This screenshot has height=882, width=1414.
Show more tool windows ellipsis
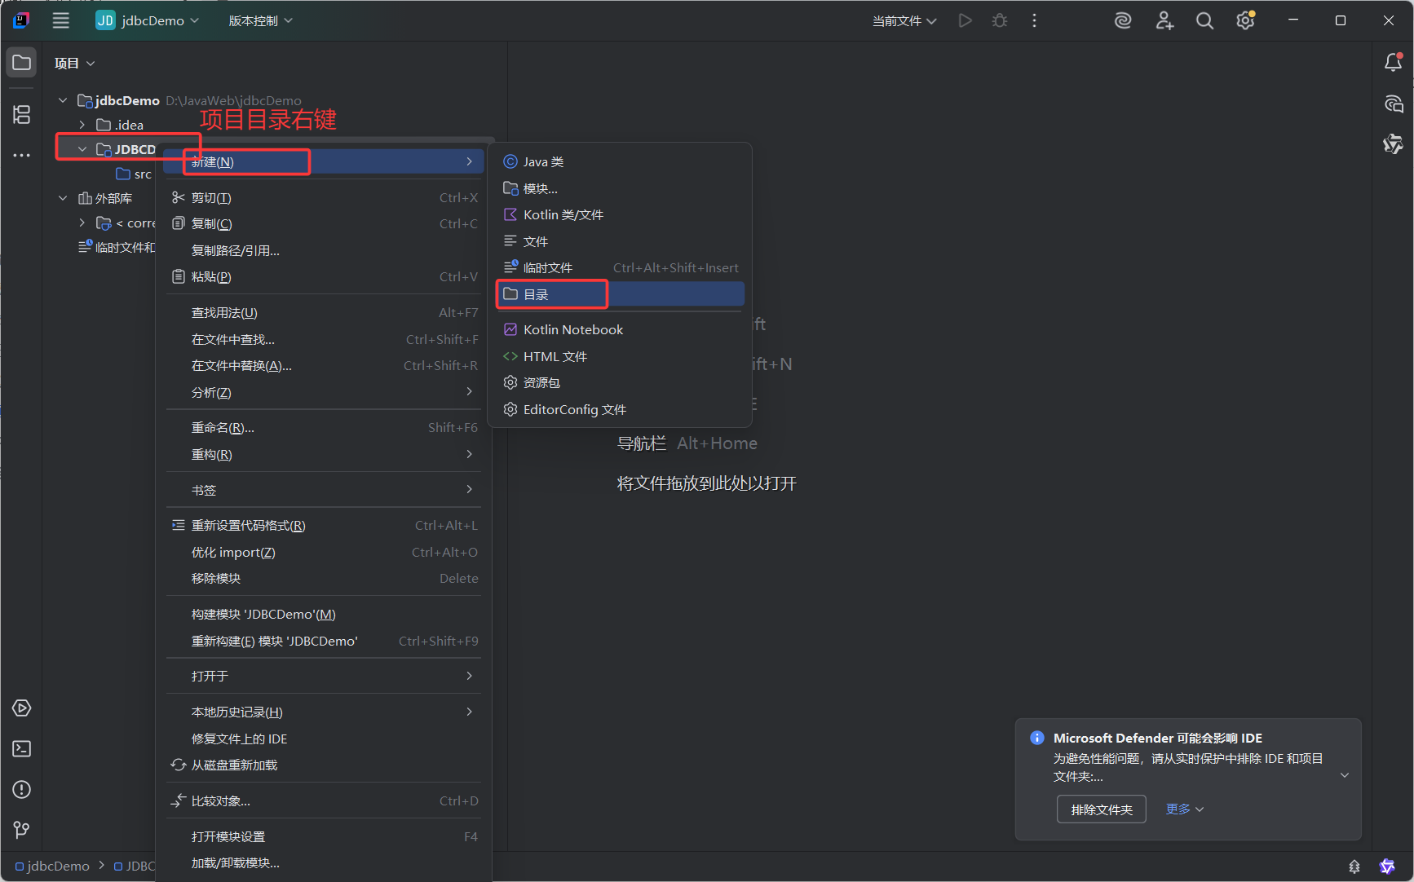(22, 155)
